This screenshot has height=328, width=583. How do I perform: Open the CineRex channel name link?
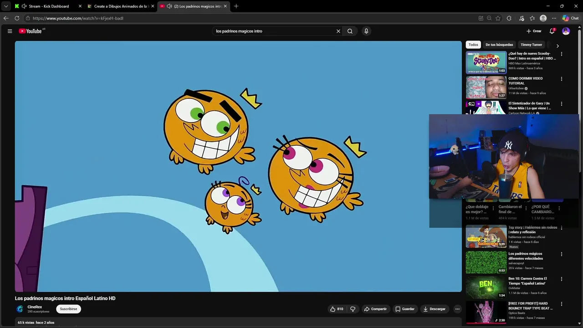pos(35,307)
